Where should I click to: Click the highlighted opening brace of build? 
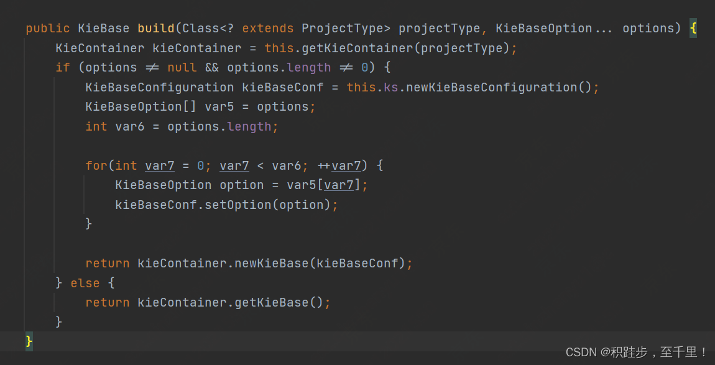(693, 28)
